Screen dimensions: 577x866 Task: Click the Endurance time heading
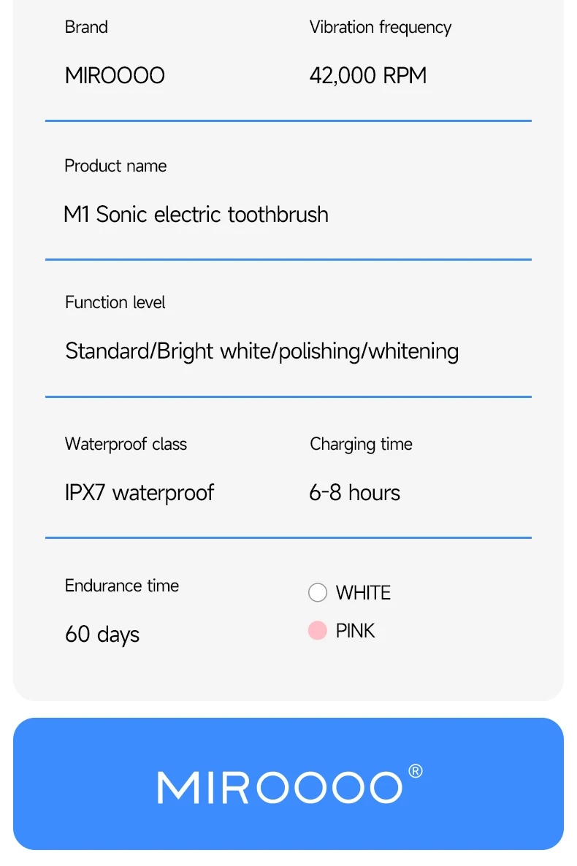point(121,586)
